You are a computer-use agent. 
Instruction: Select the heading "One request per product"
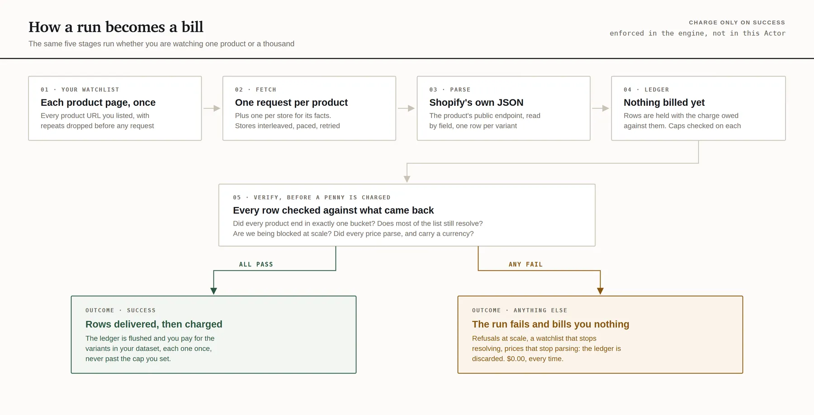pos(291,103)
